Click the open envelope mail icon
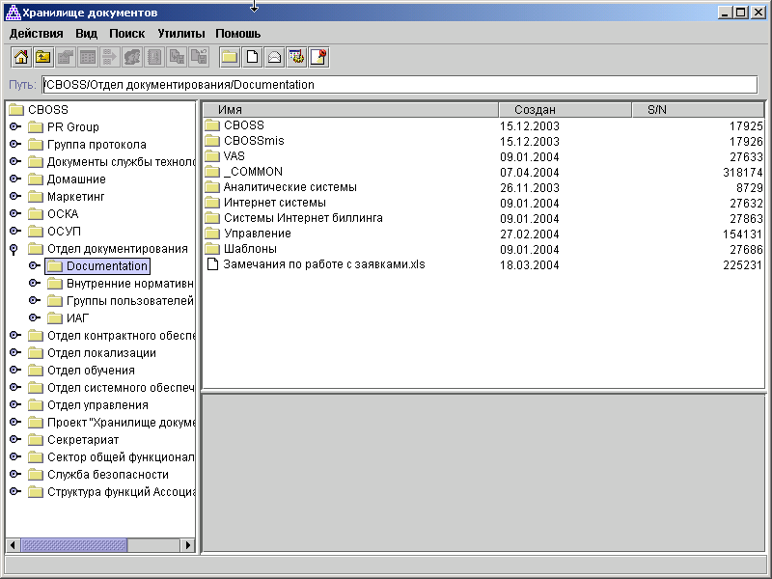This screenshot has height=579, width=772. click(274, 57)
